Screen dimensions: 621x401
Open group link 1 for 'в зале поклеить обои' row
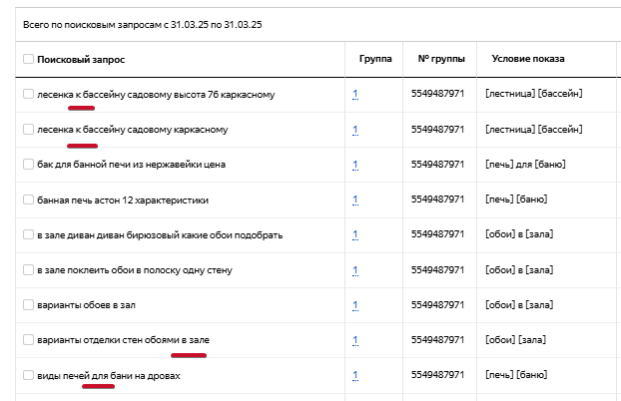[x=355, y=270]
